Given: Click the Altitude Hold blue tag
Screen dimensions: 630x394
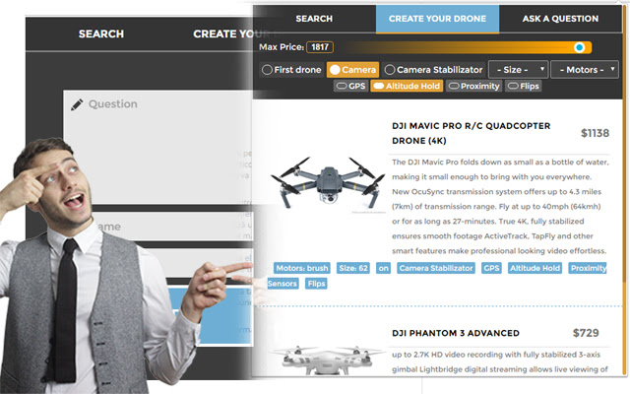Looking at the screenshot, I should [x=535, y=268].
